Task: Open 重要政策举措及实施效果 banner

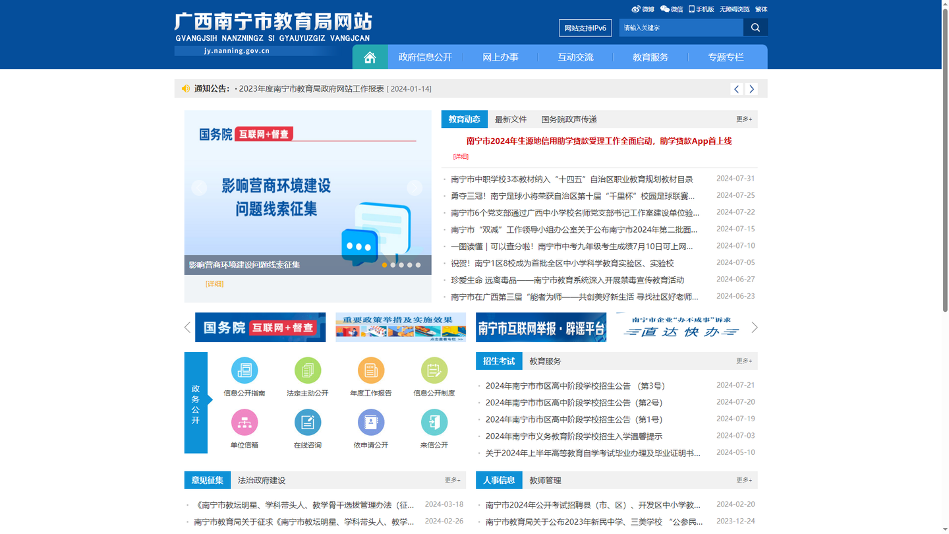Action: [x=401, y=328]
